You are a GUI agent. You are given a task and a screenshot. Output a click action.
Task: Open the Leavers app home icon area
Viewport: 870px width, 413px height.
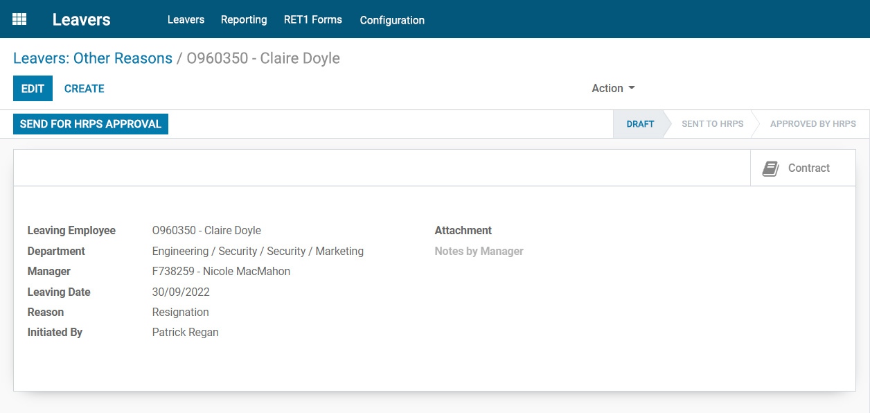[x=81, y=19]
